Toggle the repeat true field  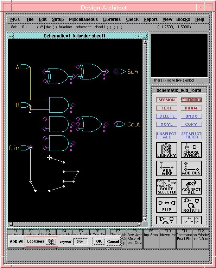(x=80, y=242)
